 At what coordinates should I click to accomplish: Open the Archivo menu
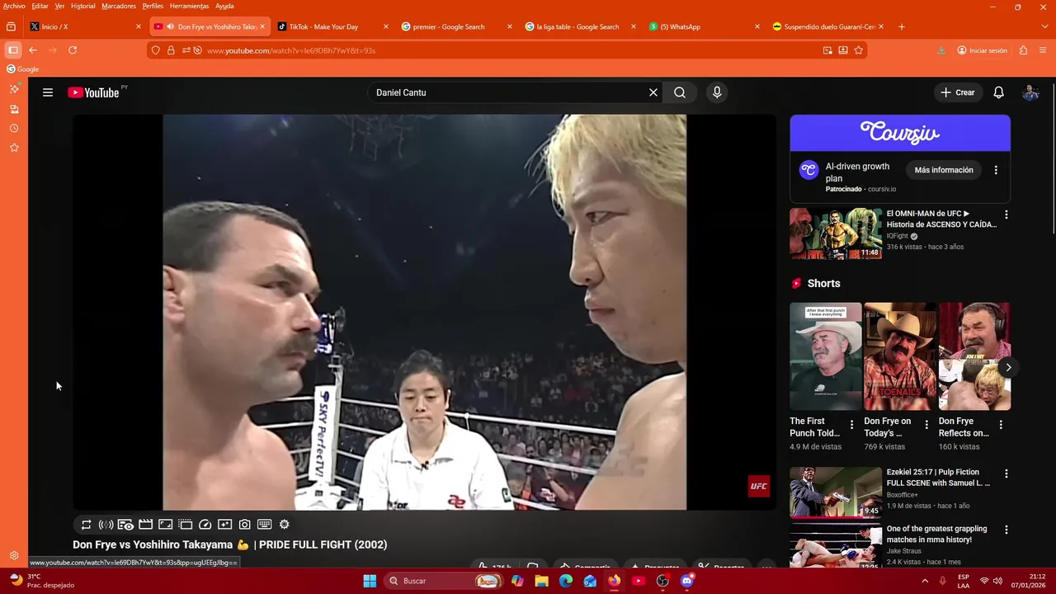[x=14, y=6]
